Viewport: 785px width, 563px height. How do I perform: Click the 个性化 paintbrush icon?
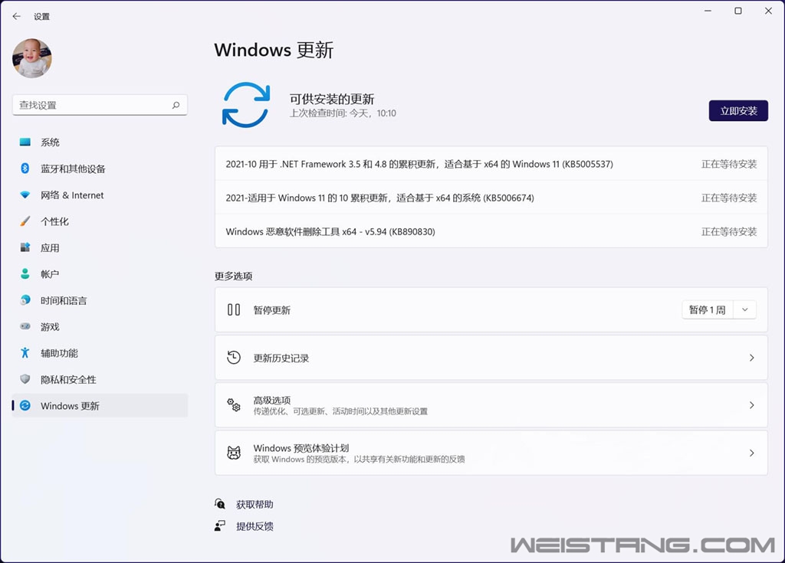coord(25,221)
